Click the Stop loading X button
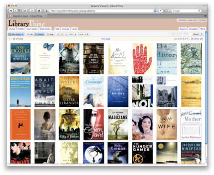Screen dimensions: 214x175 (32, 11)
